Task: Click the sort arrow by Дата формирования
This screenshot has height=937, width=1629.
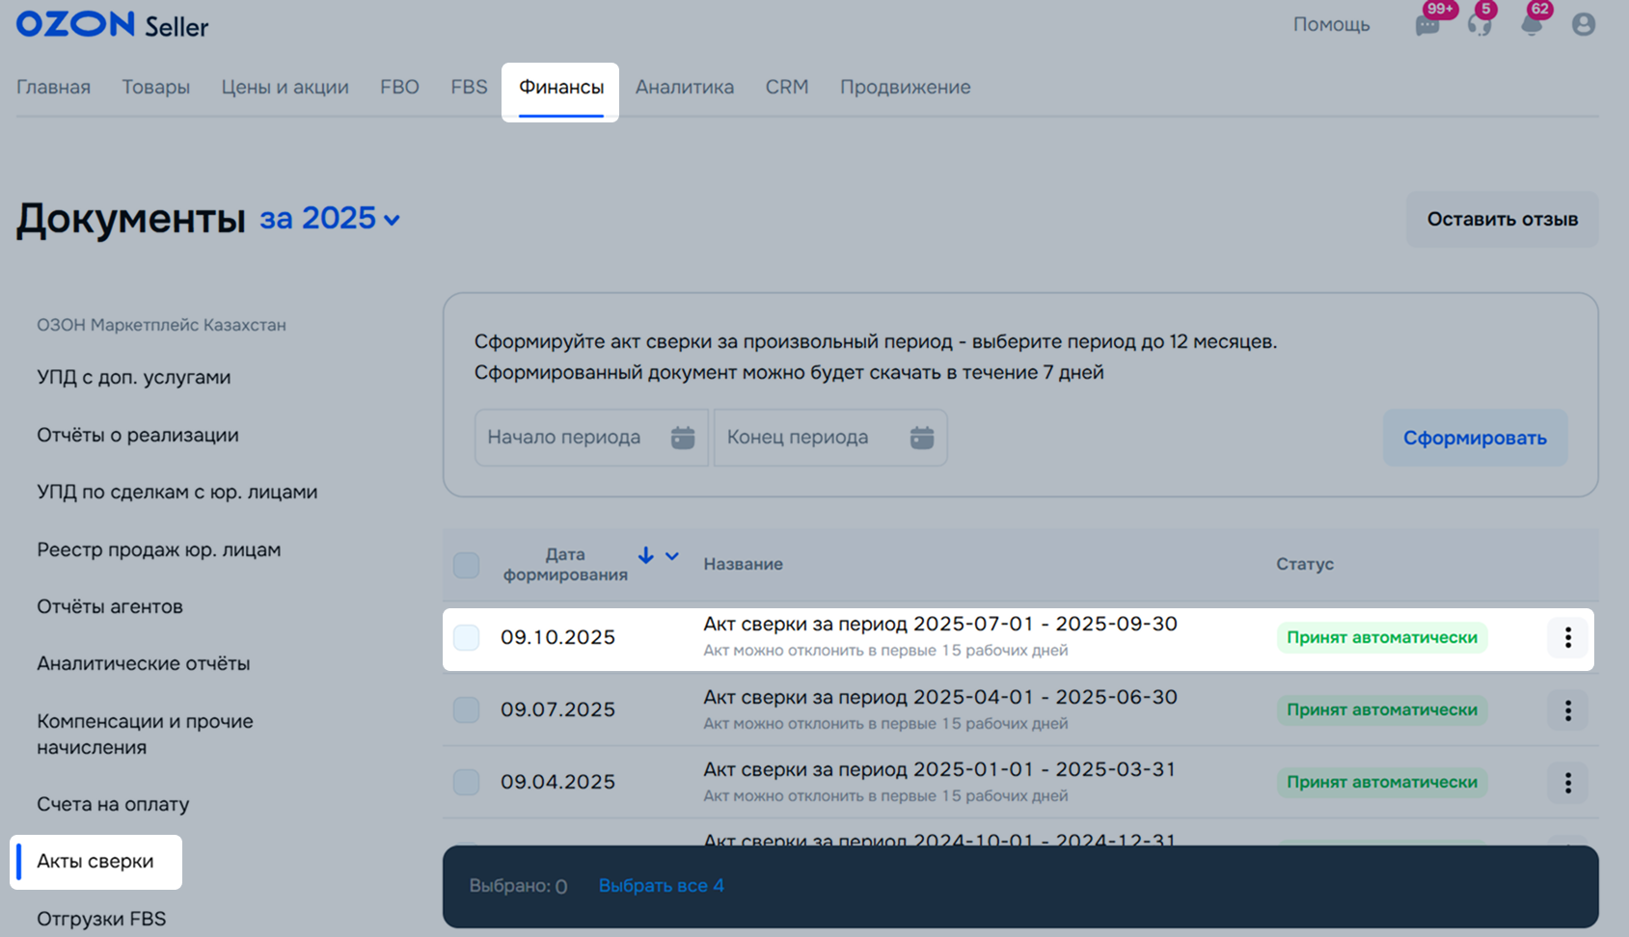Action: pos(646,556)
